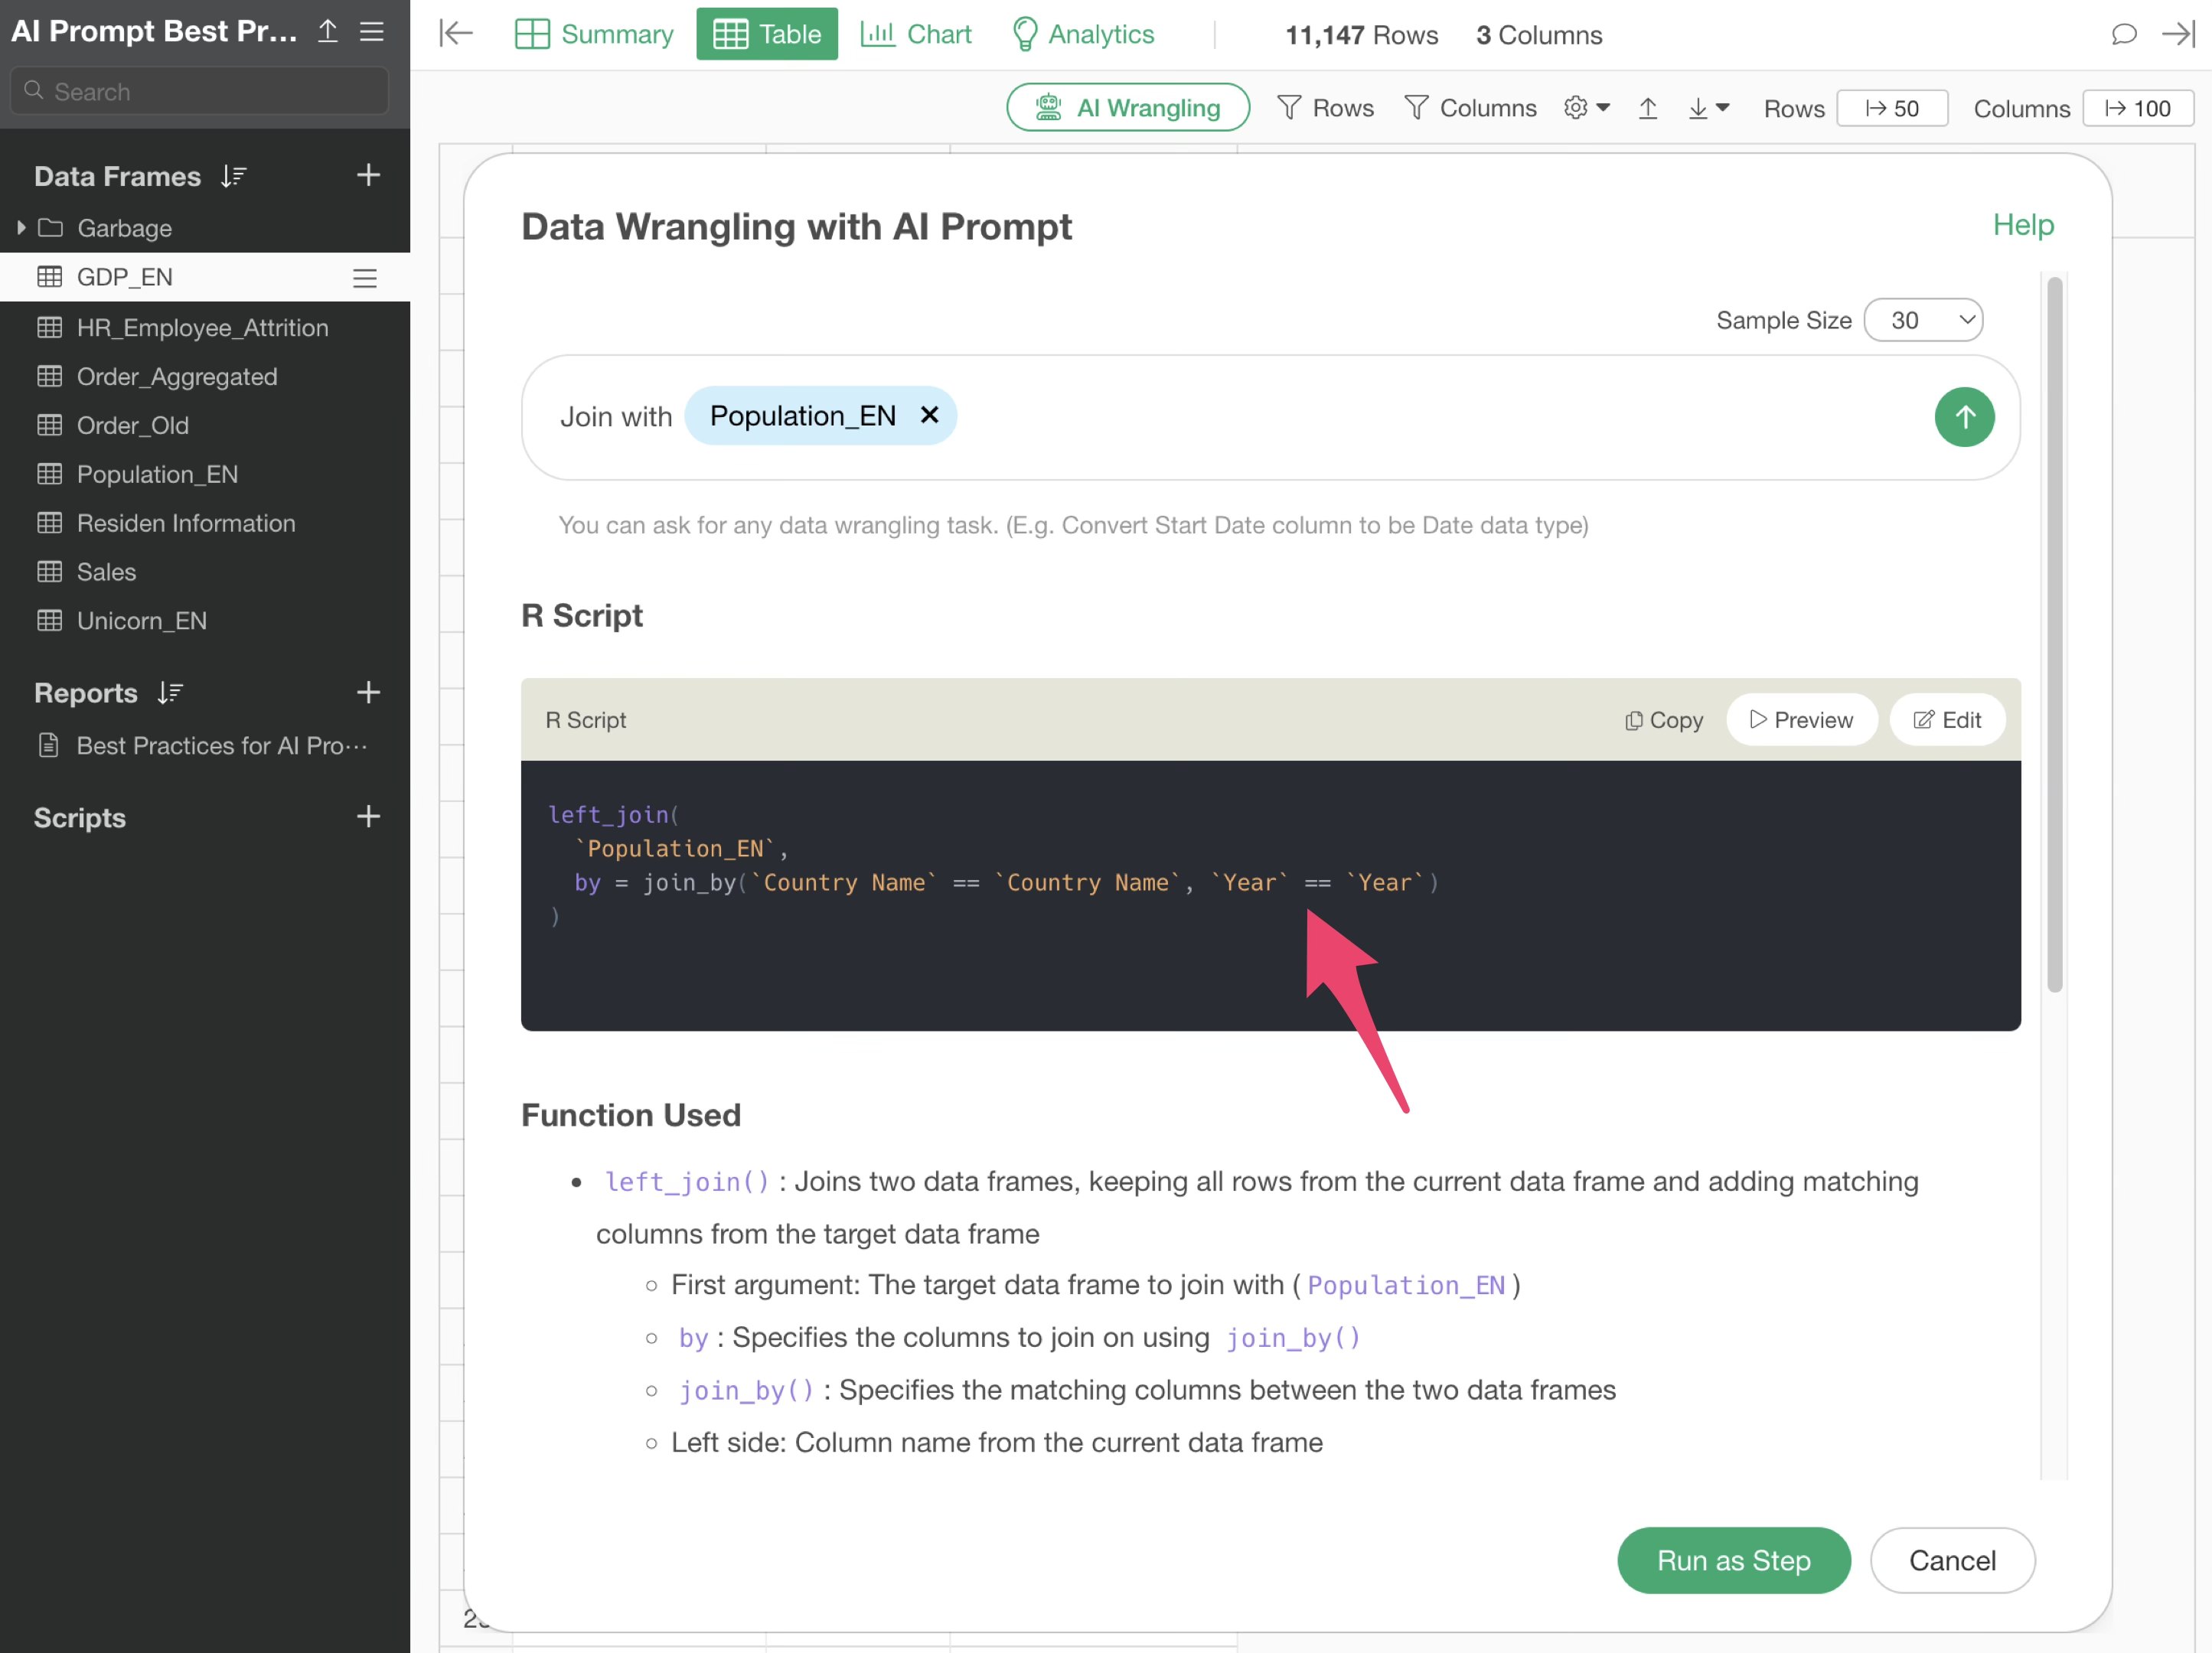This screenshot has width=2212, height=1653.
Task: Open the comments speech bubble icon
Action: pyautogui.click(x=2123, y=34)
